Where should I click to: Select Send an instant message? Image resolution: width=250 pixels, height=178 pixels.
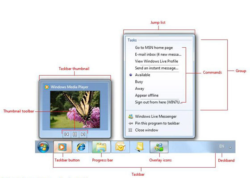point(157,68)
